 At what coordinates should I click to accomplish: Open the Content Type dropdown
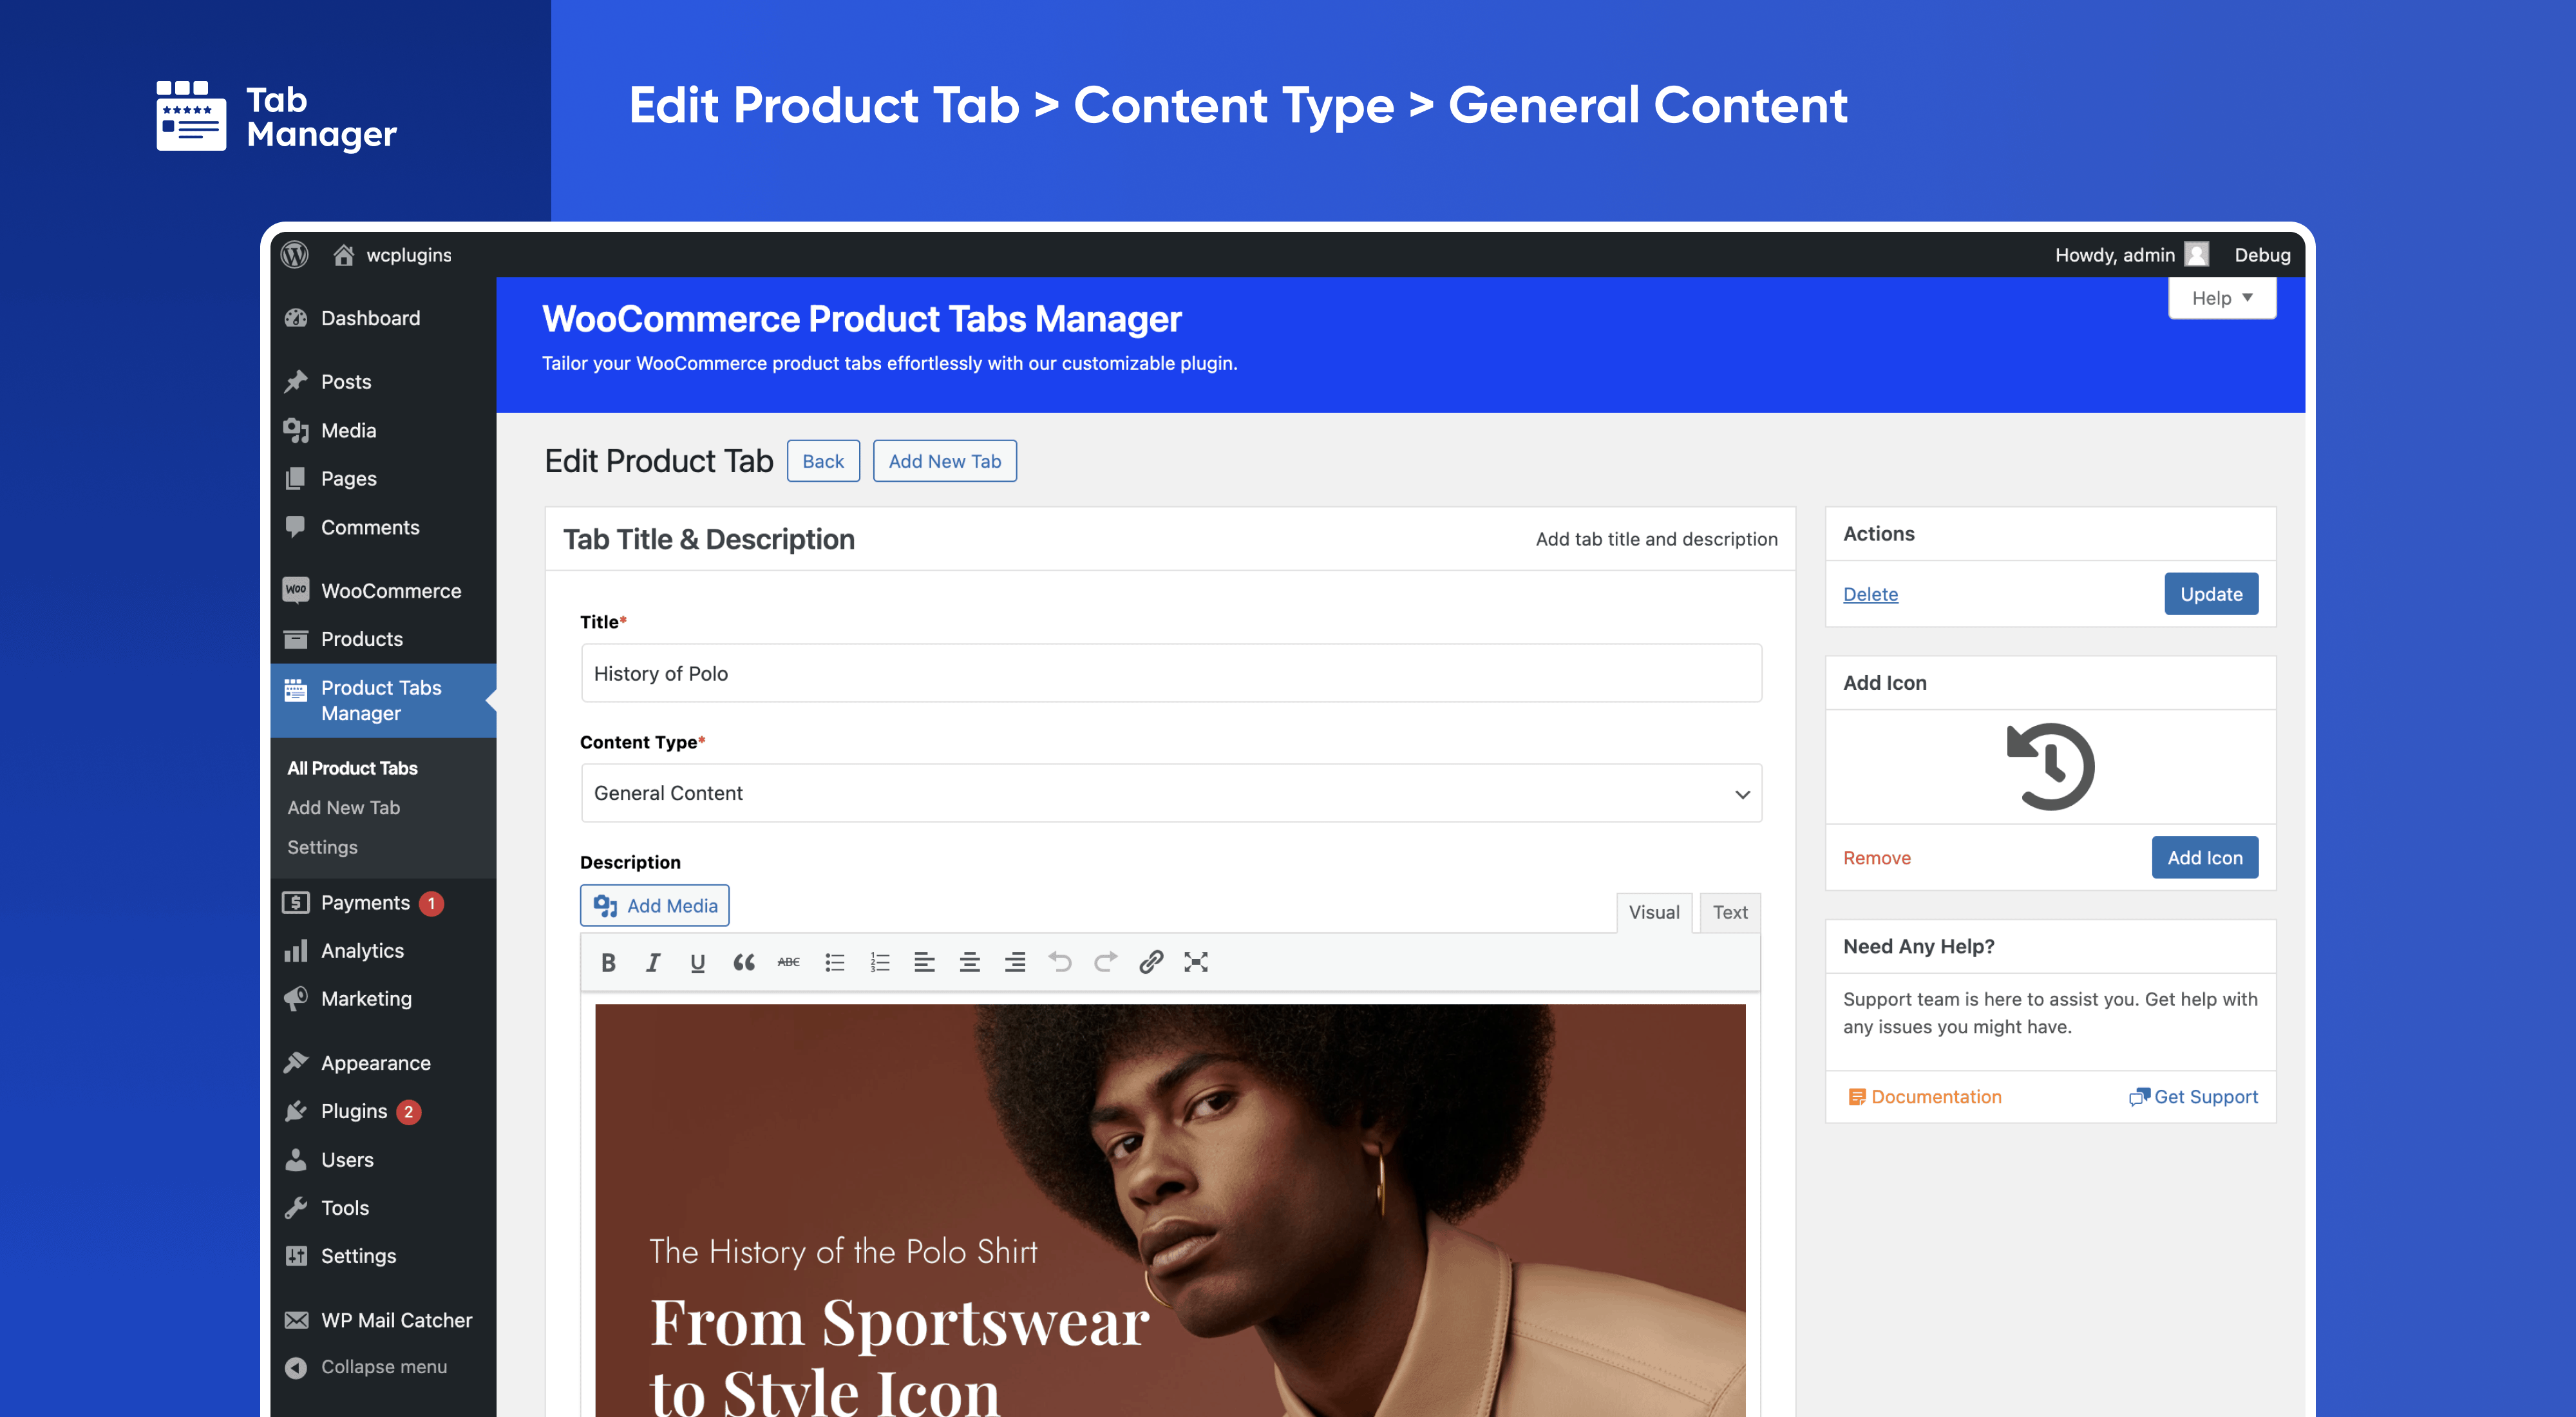coord(1171,793)
